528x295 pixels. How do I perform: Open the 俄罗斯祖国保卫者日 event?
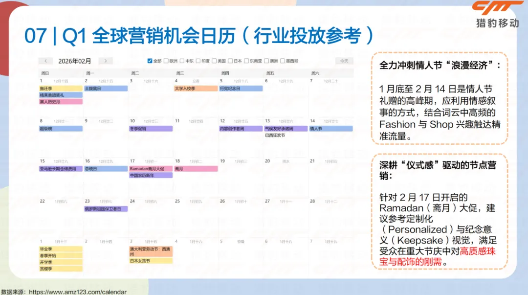(106, 209)
